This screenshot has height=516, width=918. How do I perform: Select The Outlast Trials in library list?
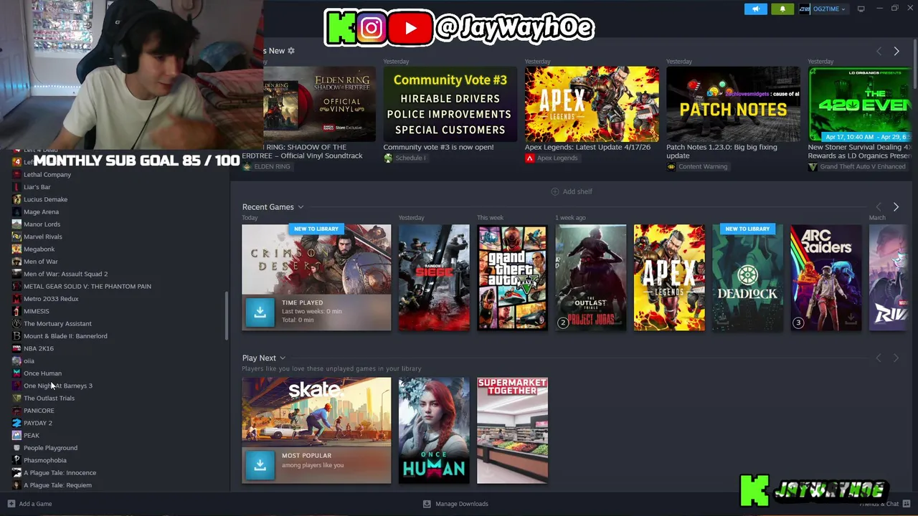(49, 398)
